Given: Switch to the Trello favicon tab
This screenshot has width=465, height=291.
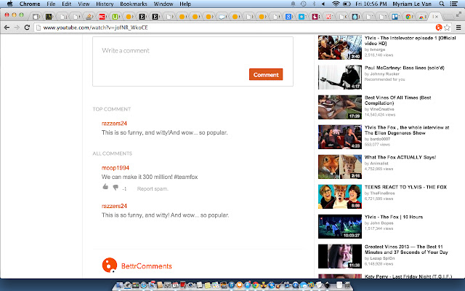Looking at the screenshot, I should [x=395, y=17].
